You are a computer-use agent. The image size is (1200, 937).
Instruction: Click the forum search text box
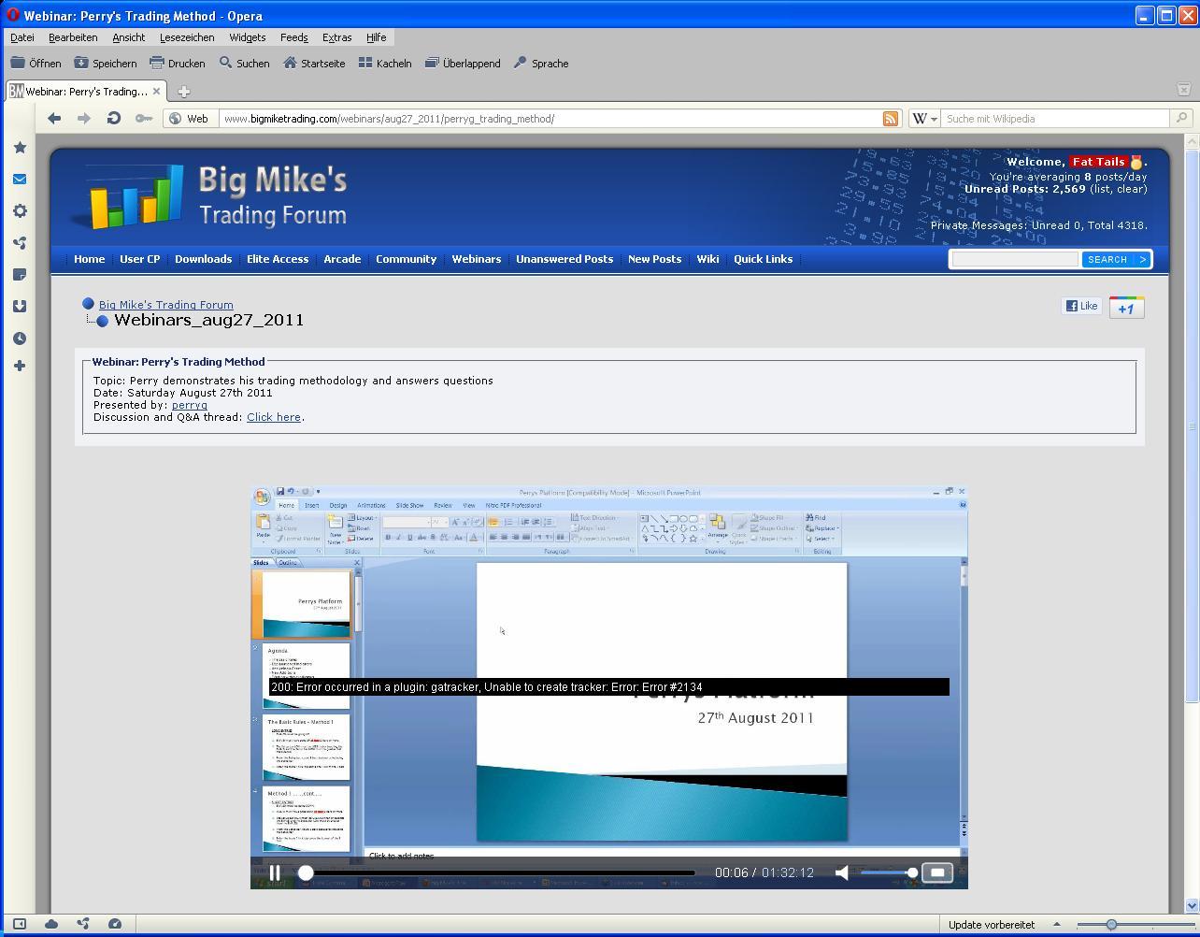[1015, 259]
